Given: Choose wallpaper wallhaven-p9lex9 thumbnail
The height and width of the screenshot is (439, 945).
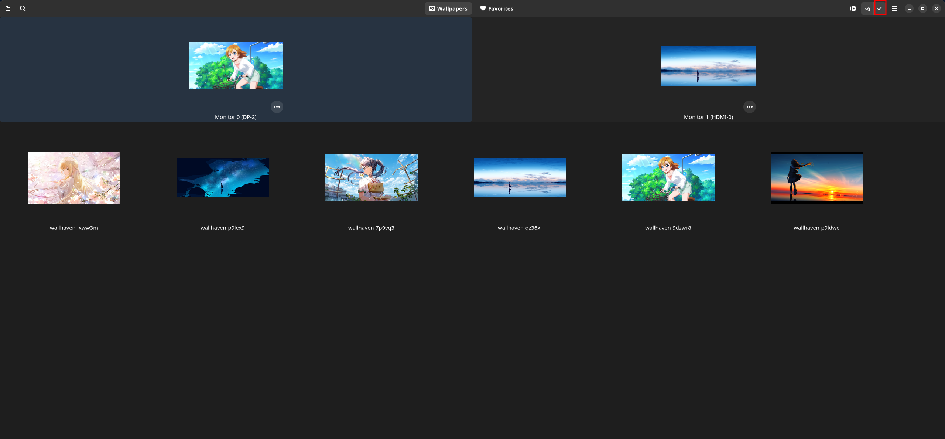Looking at the screenshot, I should 222,177.
